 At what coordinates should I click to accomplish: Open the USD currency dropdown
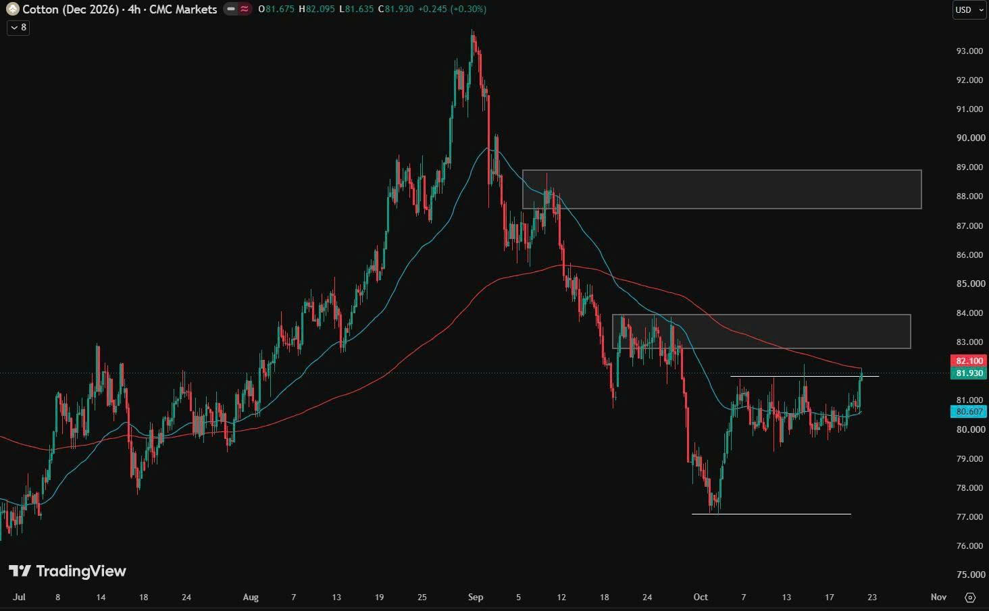969,9
